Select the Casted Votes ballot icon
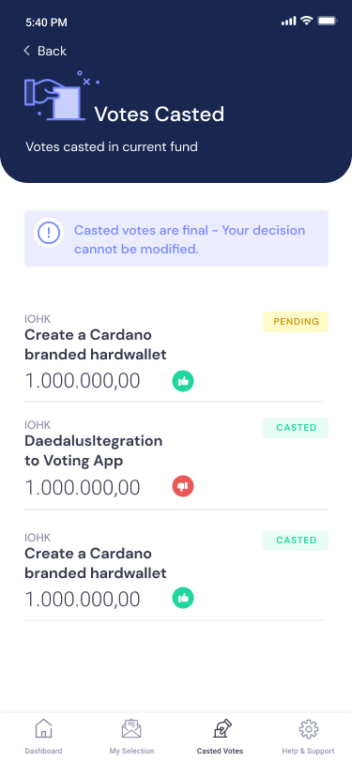Image resolution: width=352 pixels, height=762 pixels. 221,729
